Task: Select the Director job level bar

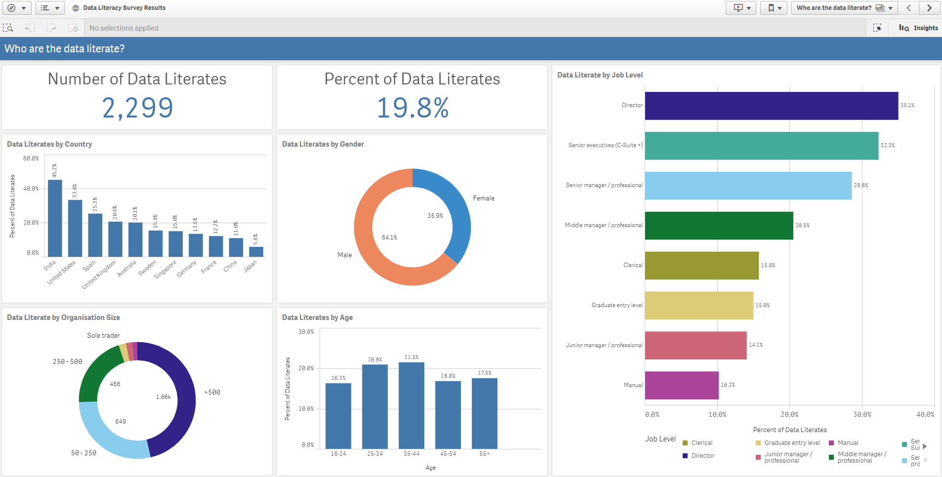Action: tap(772, 106)
